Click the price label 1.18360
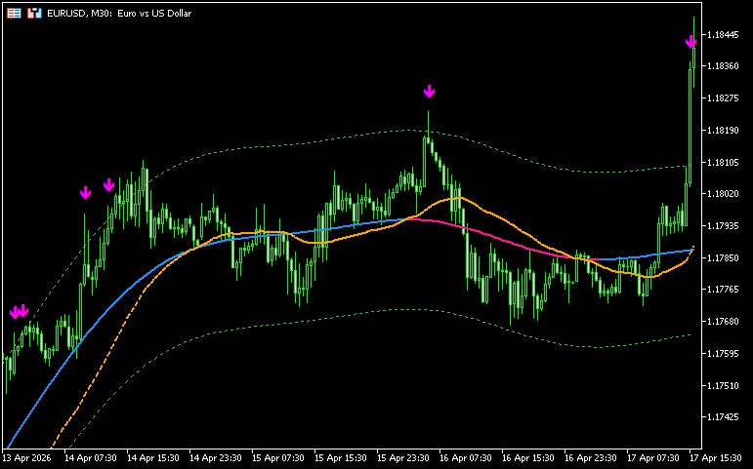The image size is (753, 469). pos(723,65)
